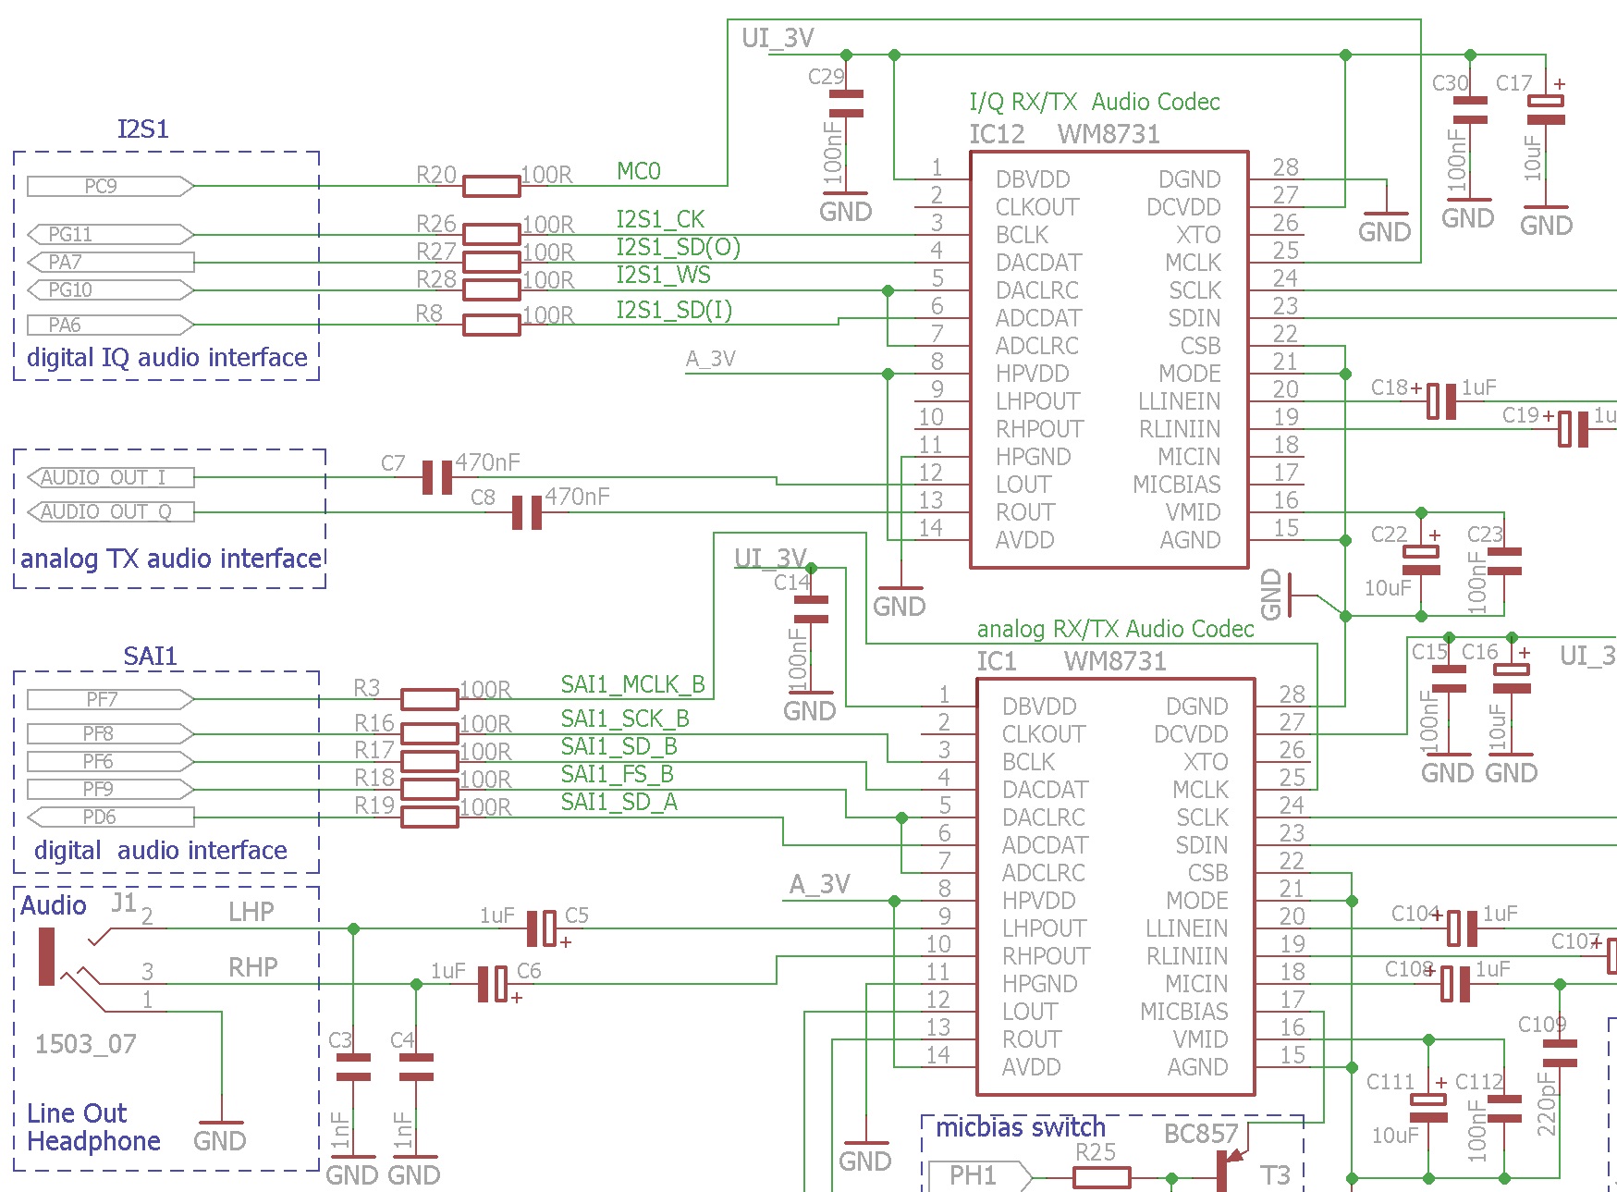Viewport: 1617px width, 1192px height.
Task: Select the IC1 part name label
Action: pyautogui.click(x=997, y=661)
